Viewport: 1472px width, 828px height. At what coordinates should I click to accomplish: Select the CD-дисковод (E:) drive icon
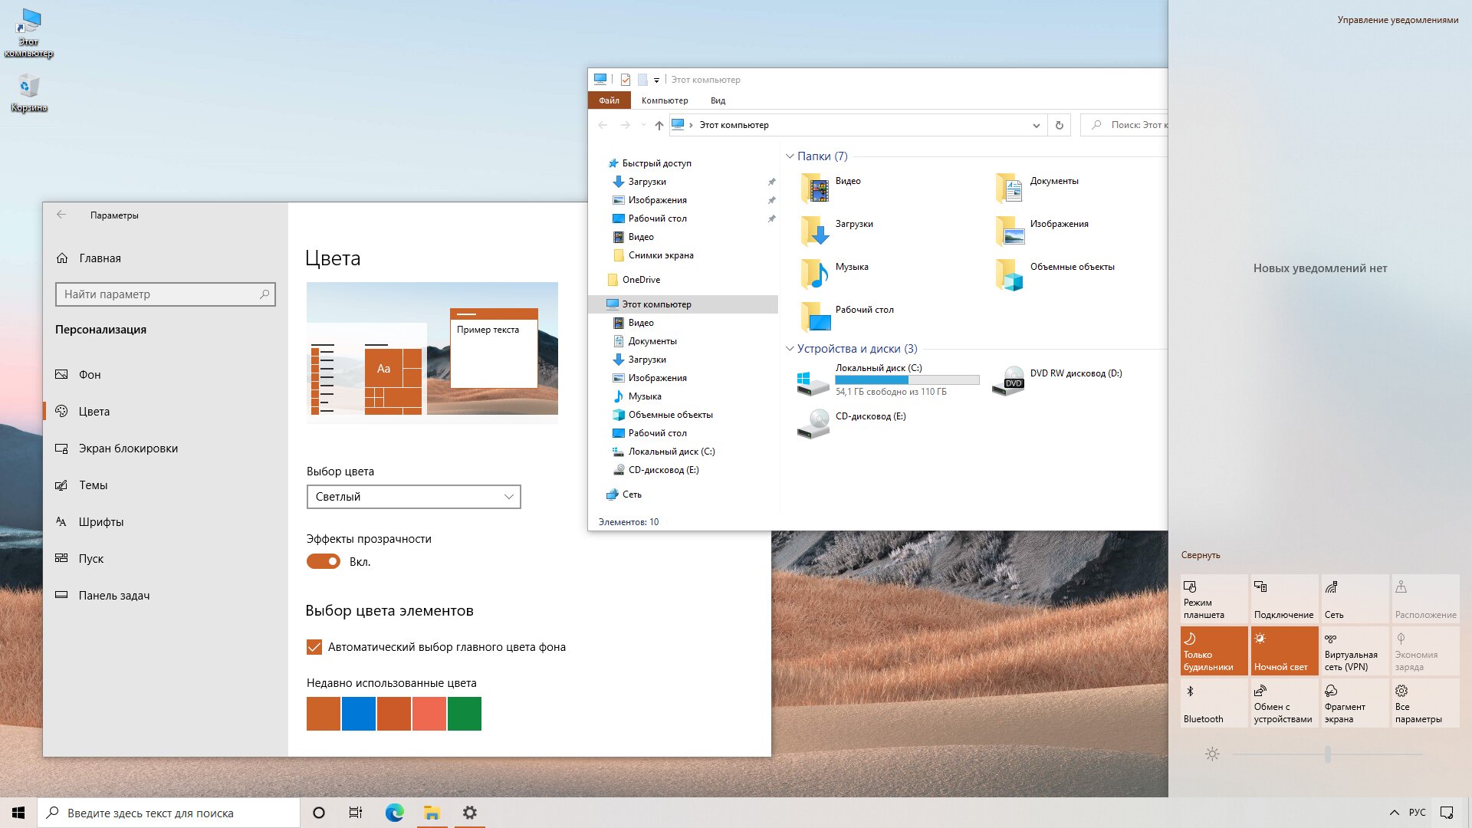[x=813, y=423]
